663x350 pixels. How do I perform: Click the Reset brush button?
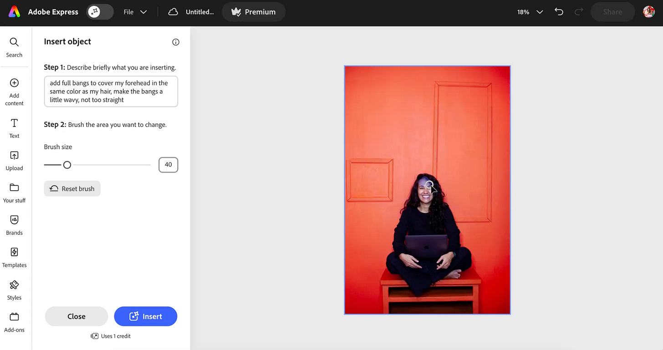72,188
